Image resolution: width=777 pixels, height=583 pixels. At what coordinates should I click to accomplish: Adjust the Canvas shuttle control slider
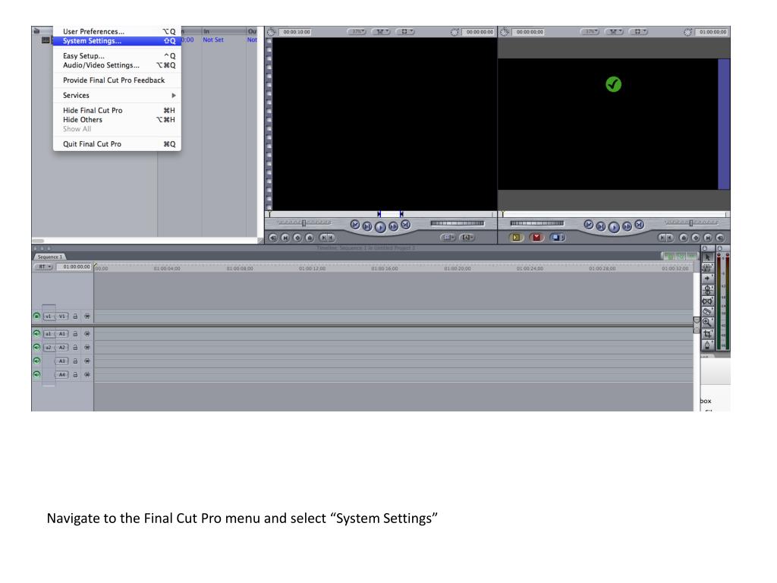coord(691,223)
